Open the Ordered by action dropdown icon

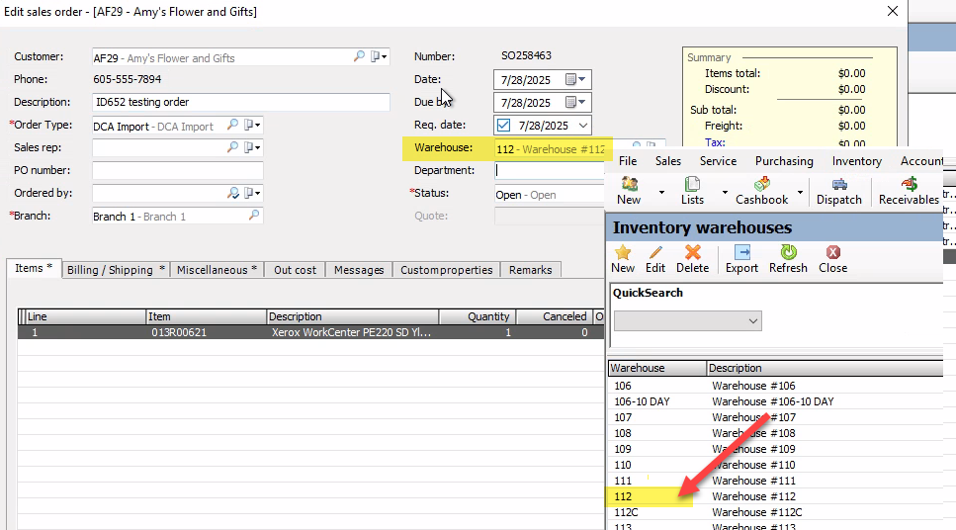coord(252,194)
